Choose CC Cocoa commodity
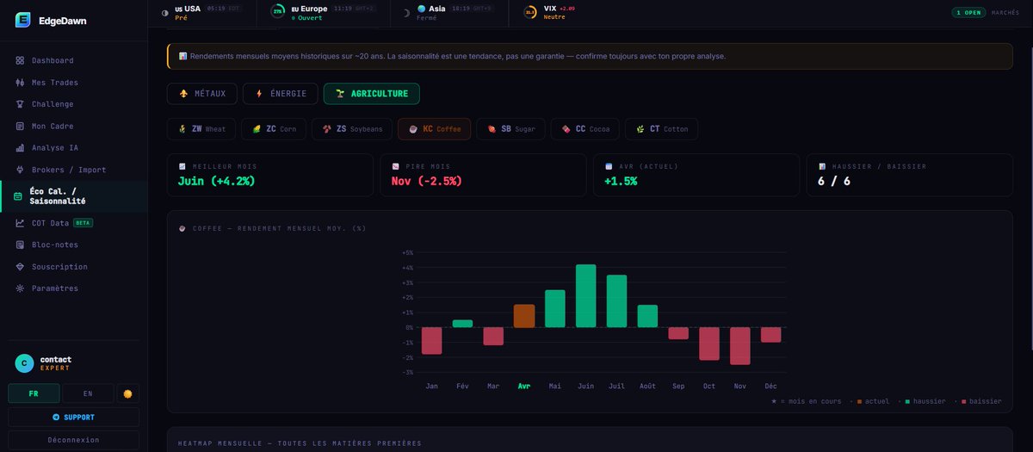This screenshot has height=452, width=1033. 585,129
